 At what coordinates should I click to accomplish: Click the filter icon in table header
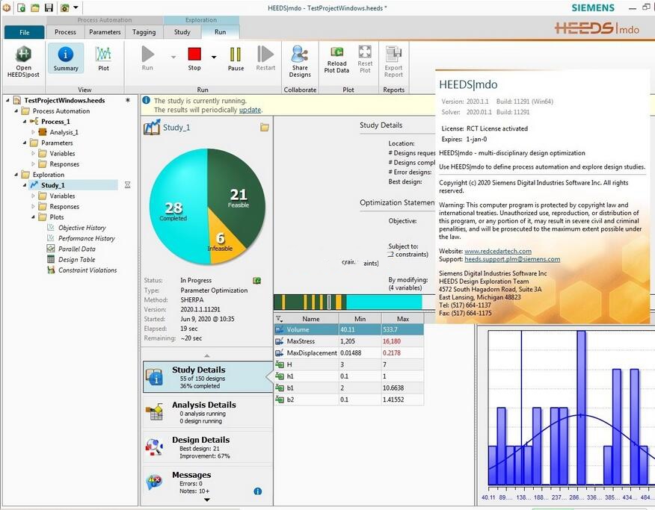280,319
